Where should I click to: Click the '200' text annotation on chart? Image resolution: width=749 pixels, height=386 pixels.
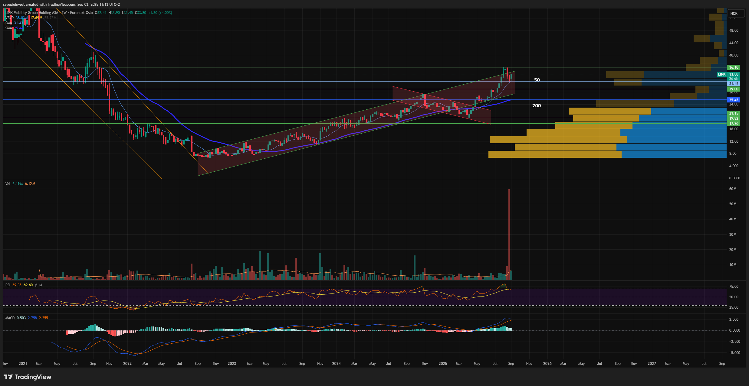click(x=537, y=106)
